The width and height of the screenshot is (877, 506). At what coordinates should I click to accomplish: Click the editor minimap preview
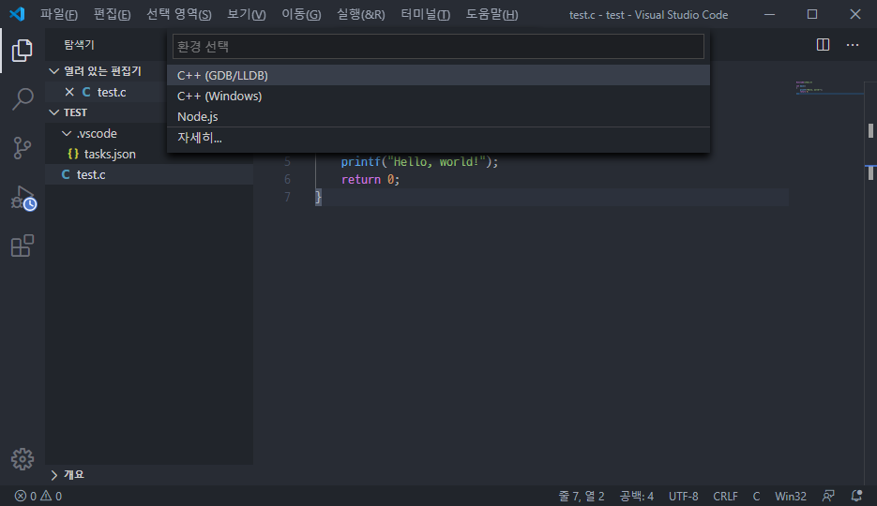[x=829, y=88]
